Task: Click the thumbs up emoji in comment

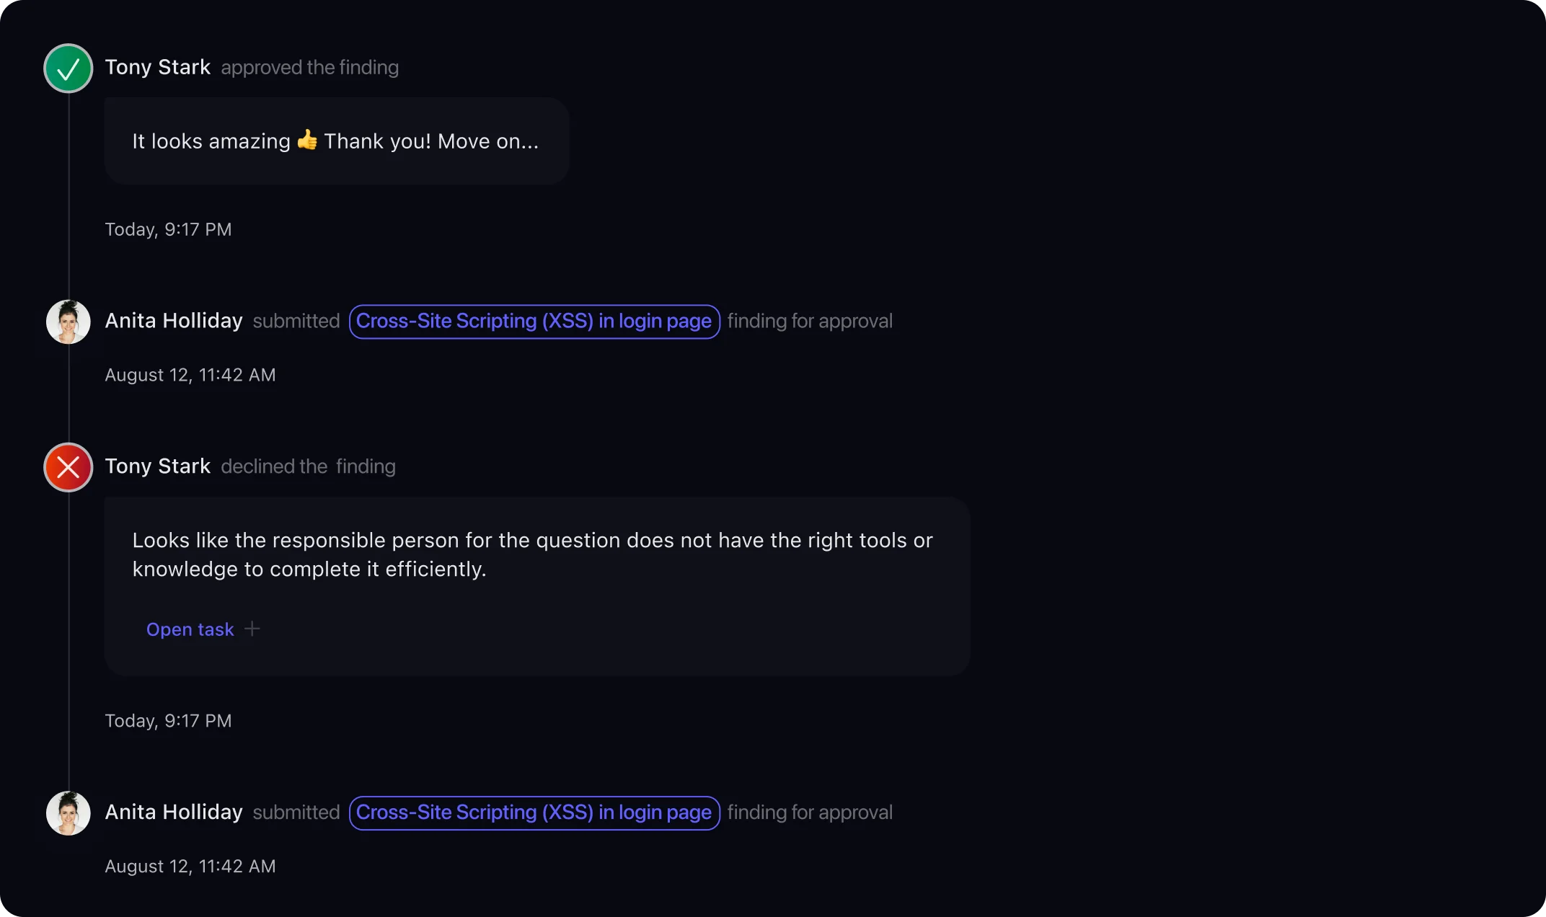Action: pyautogui.click(x=307, y=140)
